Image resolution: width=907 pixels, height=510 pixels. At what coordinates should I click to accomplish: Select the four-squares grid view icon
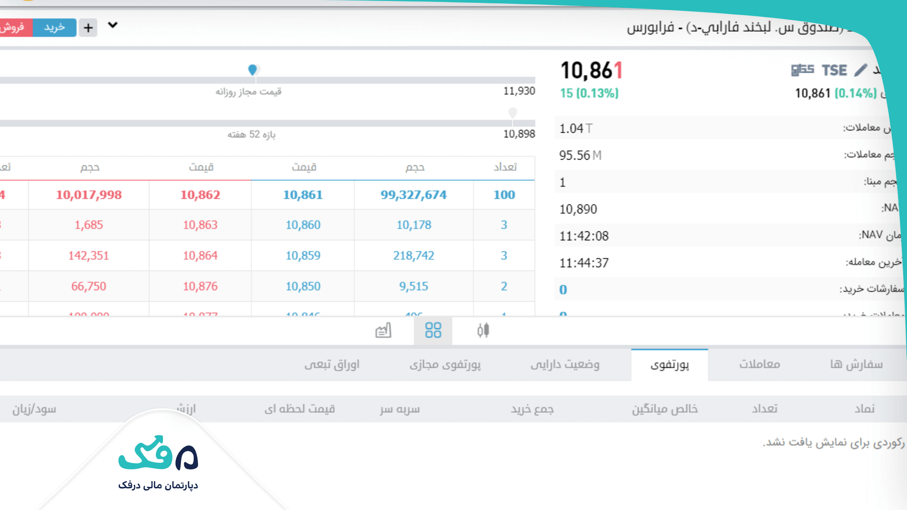pos(433,331)
